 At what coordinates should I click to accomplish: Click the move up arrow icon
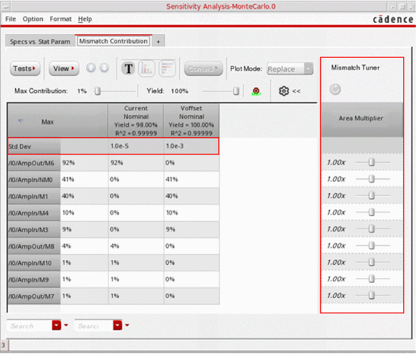coord(91,68)
